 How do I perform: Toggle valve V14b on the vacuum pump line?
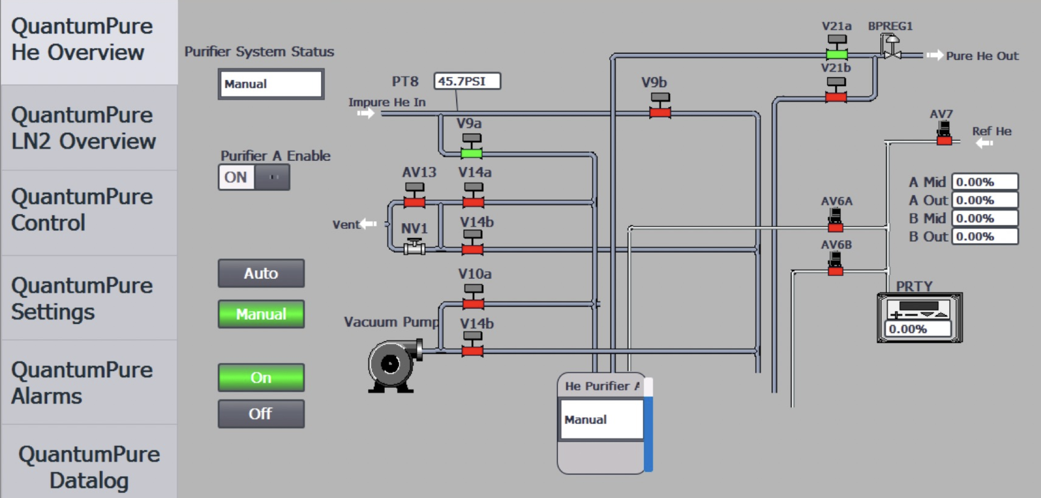pyautogui.click(x=472, y=344)
